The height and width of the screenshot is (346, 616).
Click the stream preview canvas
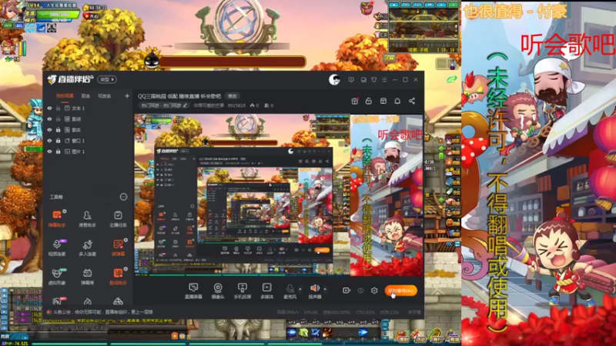coord(279,195)
